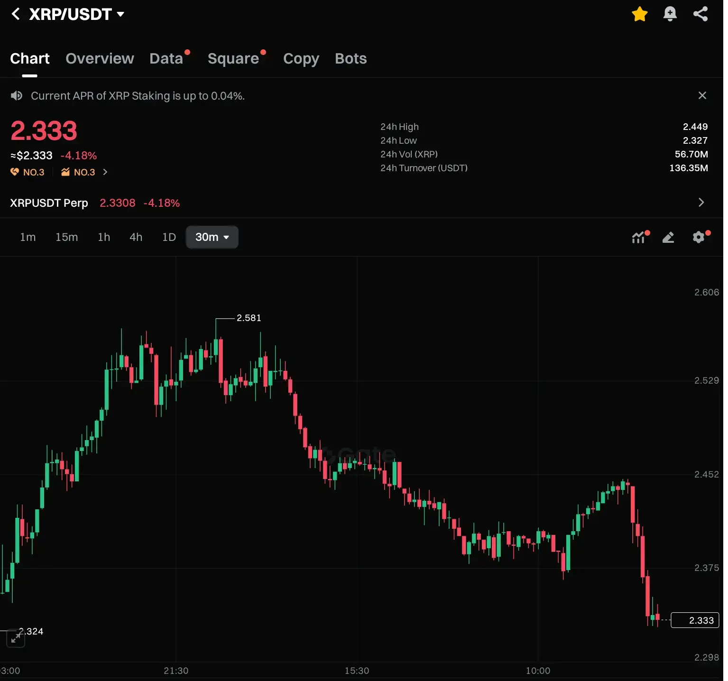Expand rankings with the chevron beside NO.3
728x681 pixels.
(106, 172)
